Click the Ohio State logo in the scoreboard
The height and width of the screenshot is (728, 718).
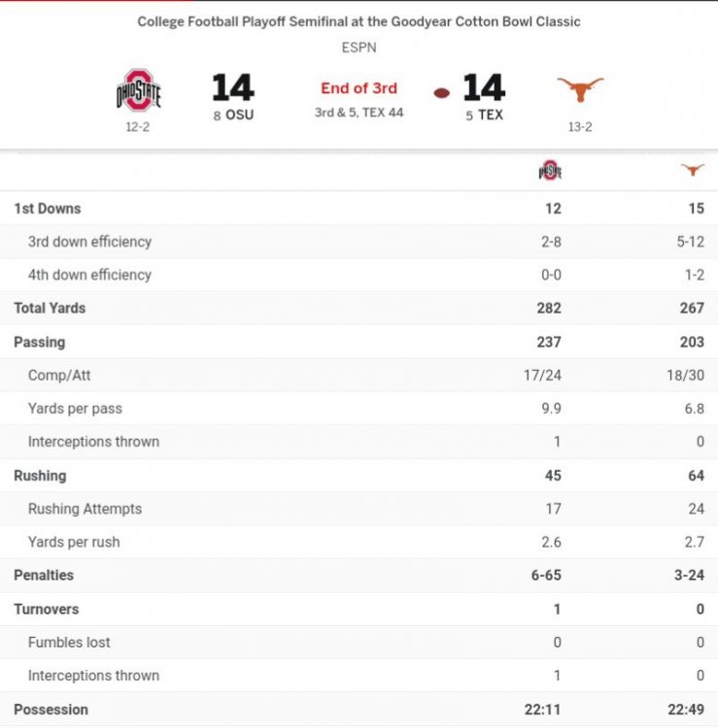pos(138,90)
